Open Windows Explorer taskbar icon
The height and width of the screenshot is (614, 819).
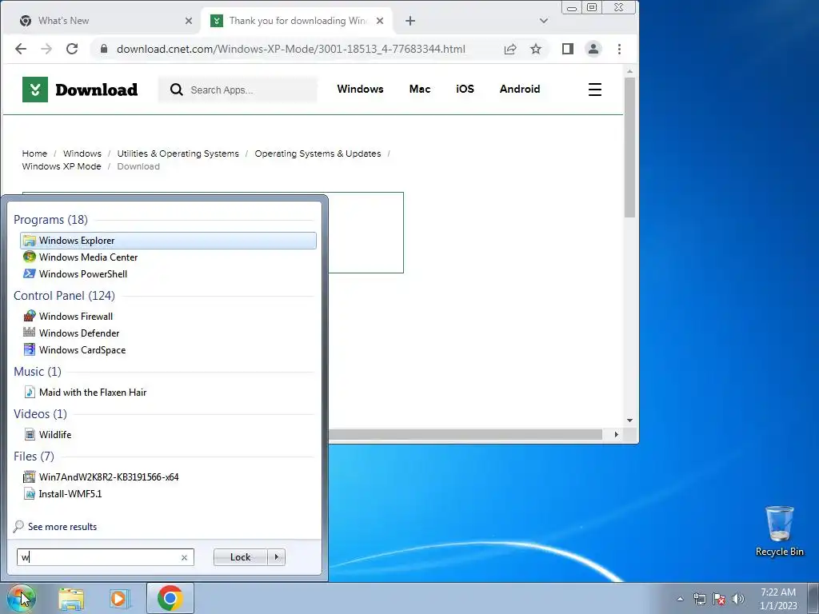tap(71, 598)
